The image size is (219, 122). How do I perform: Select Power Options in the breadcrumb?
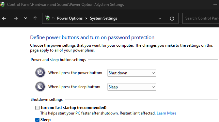(x=70, y=18)
